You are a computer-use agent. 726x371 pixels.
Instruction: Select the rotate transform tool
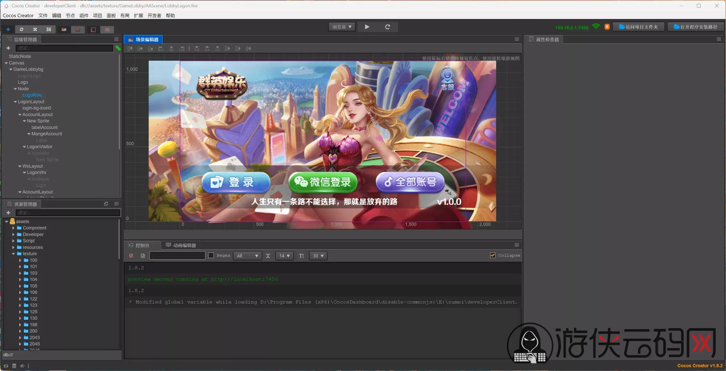click(x=22, y=29)
